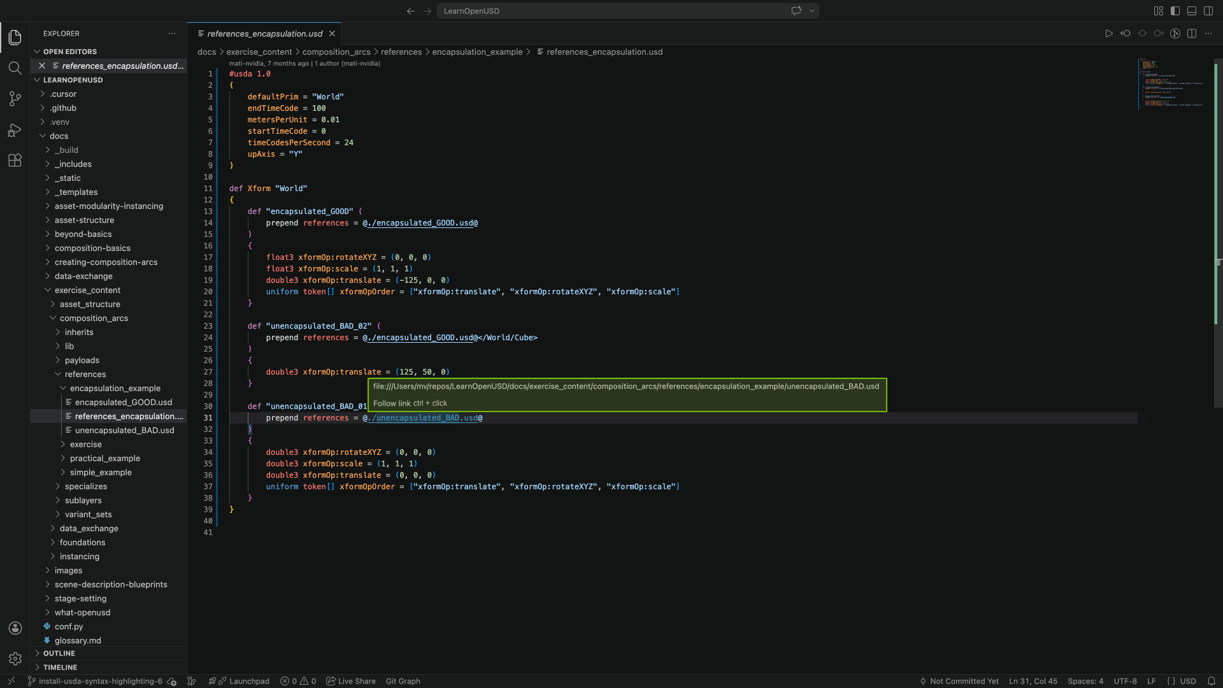Viewport: 1223px width, 688px height.
Task: Toggle the bottom panel visibility
Action: [1192, 11]
